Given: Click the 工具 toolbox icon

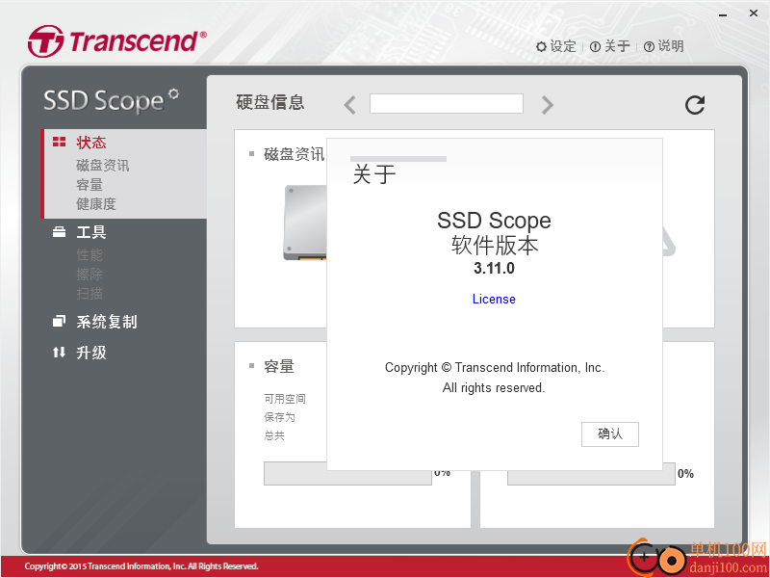Looking at the screenshot, I should [x=59, y=231].
